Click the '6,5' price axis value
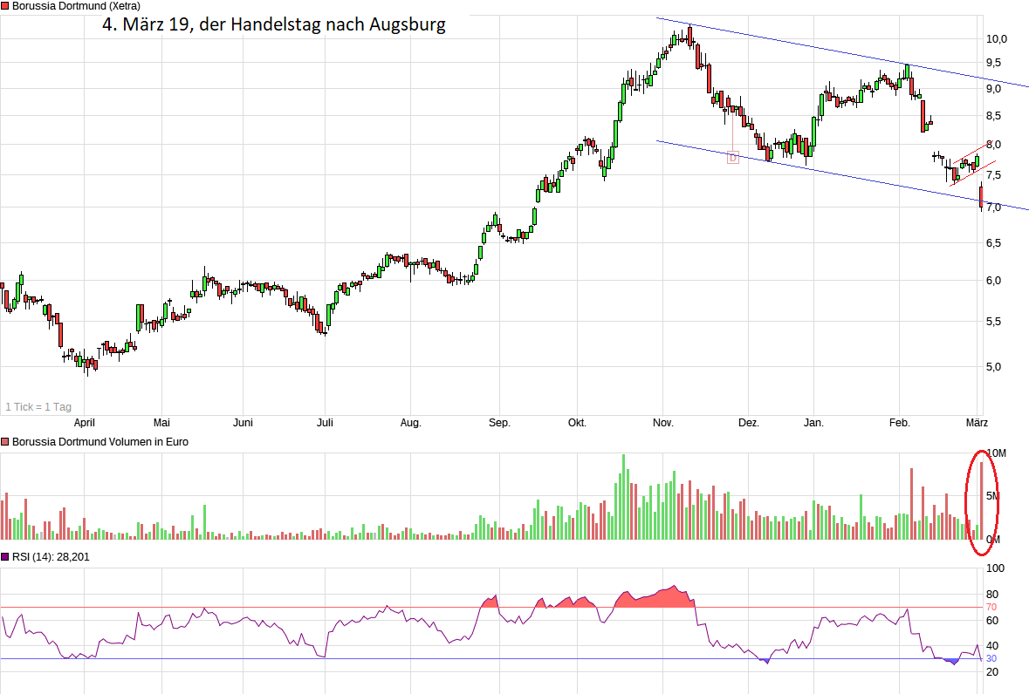Image resolution: width=1029 pixels, height=694 pixels. click(x=993, y=243)
